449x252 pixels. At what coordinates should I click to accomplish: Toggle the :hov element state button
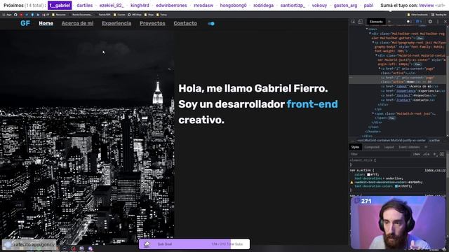417,154
